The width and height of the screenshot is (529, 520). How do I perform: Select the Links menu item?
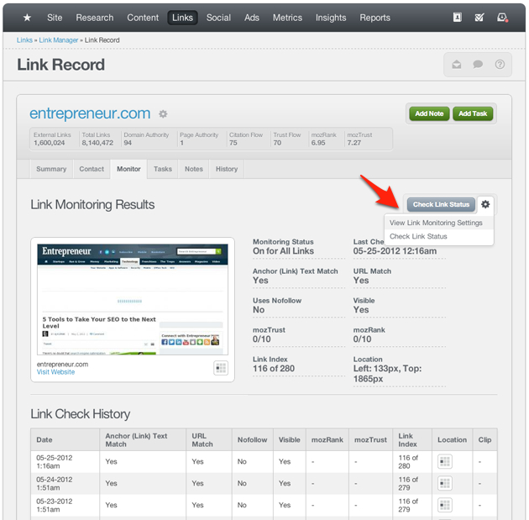(182, 18)
